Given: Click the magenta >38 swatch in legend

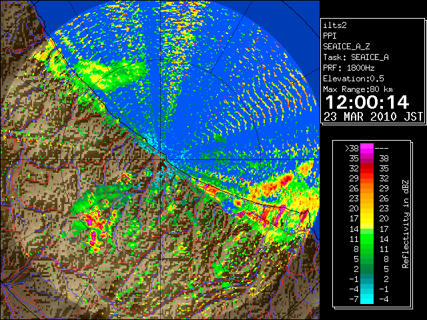Looking at the screenshot, I should (x=367, y=148).
